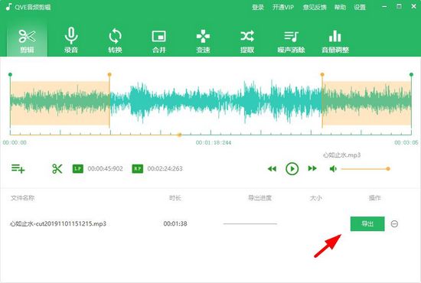Image resolution: width=421 pixels, height=283 pixels.
Task: Click the 大小 column header
Action: (x=315, y=198)
